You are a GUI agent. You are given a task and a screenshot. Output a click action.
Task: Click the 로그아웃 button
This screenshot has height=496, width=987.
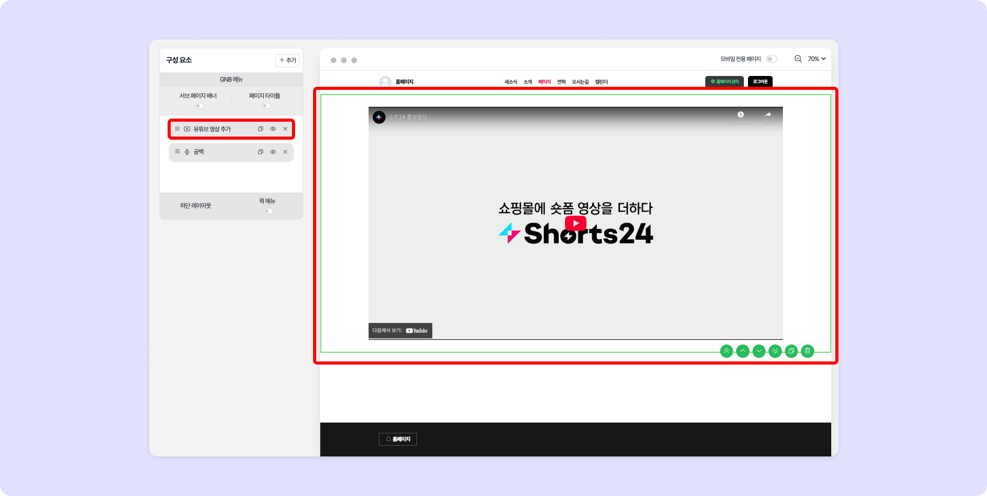(x=760, y=82)
